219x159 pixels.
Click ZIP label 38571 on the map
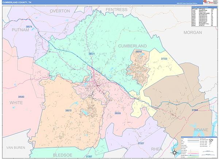(92, 54)
